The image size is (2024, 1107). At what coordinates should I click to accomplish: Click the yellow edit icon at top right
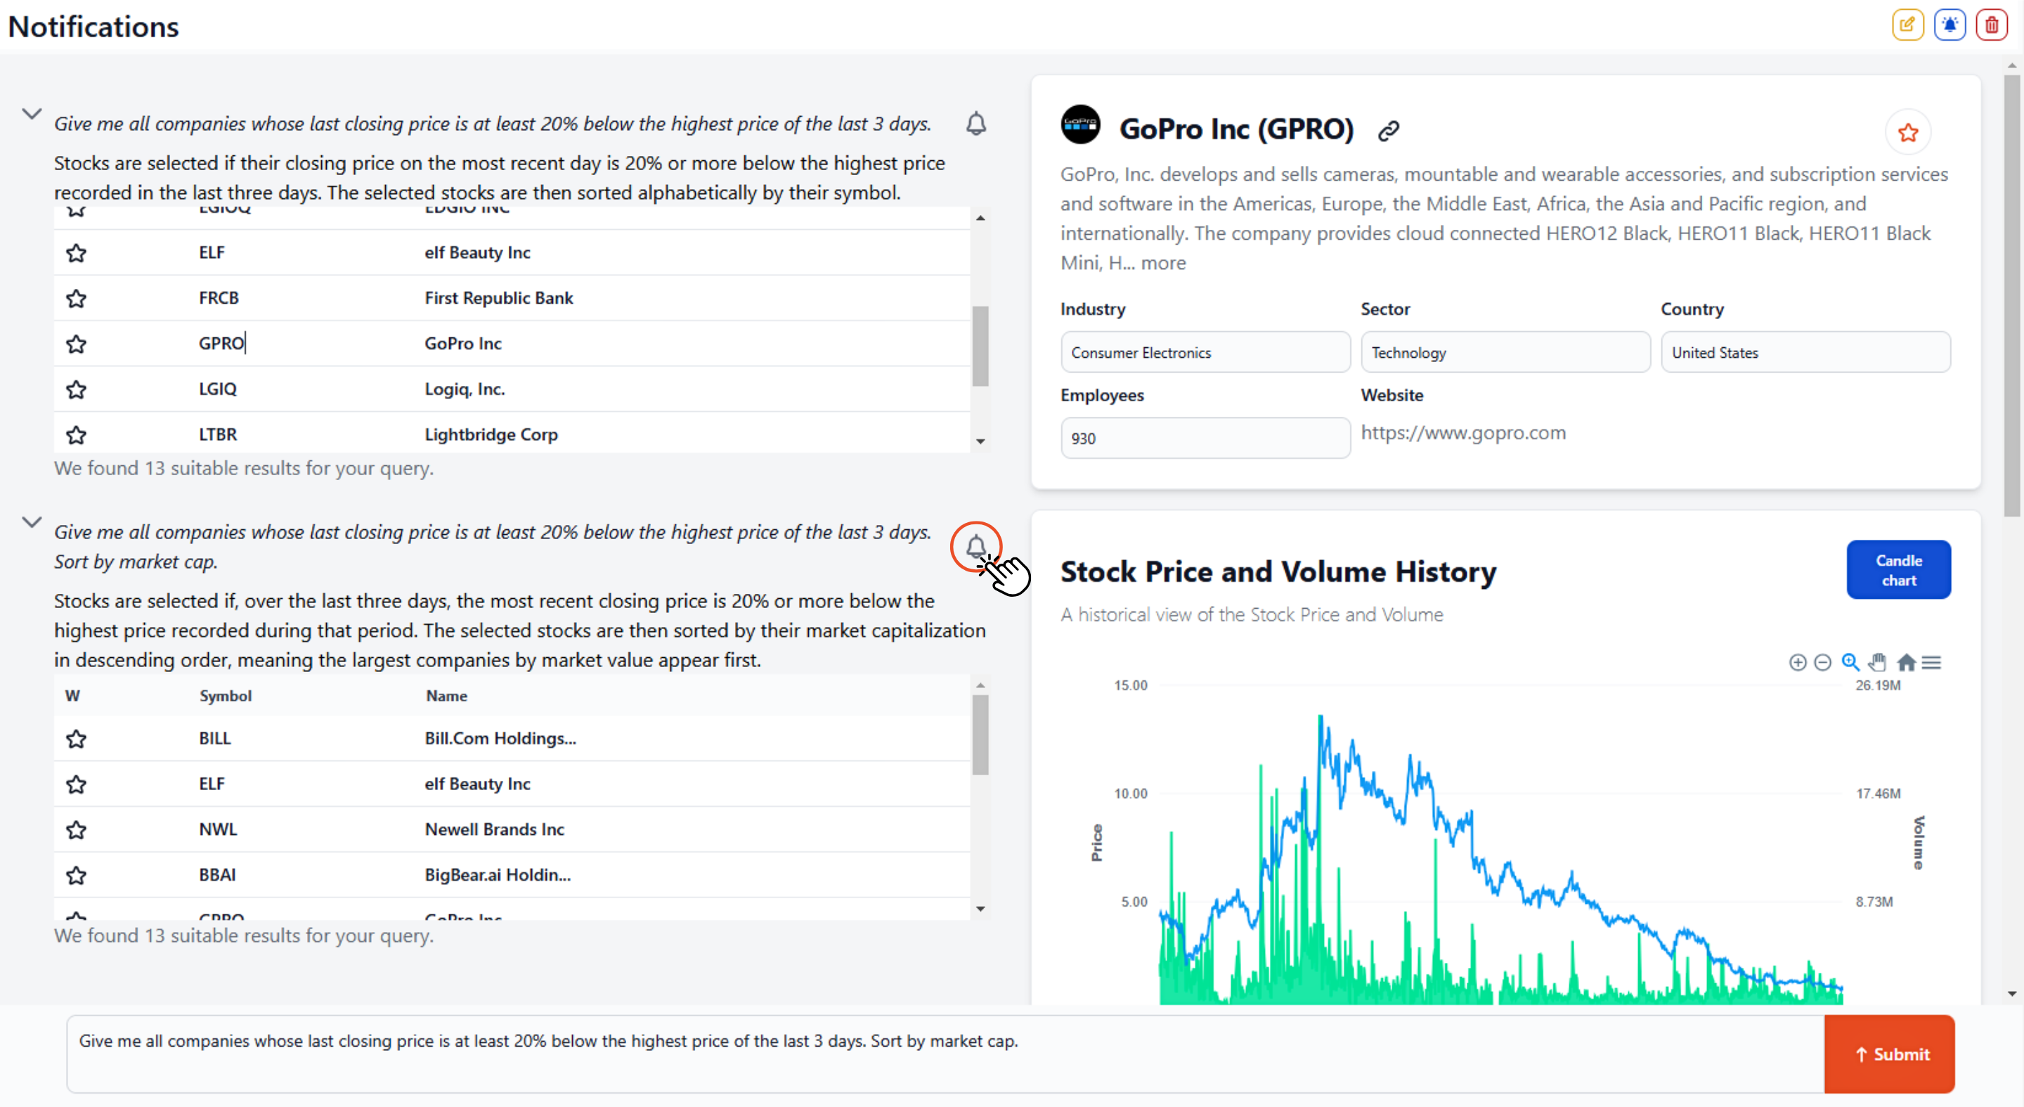coord(1907,25)
